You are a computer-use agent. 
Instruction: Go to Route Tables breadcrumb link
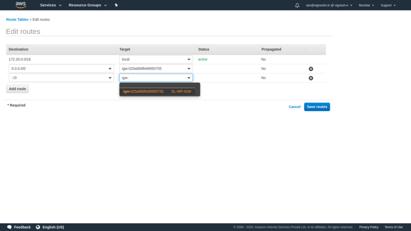[17, 19]
